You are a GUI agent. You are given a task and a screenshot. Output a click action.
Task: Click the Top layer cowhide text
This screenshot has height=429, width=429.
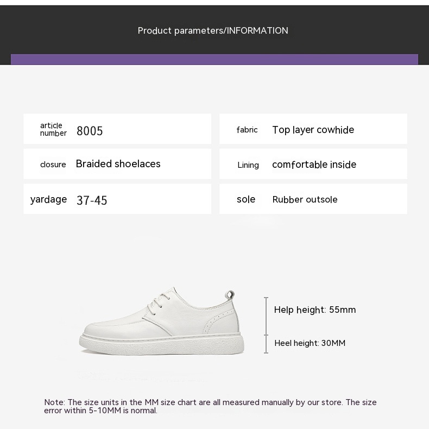coord(313,130)
